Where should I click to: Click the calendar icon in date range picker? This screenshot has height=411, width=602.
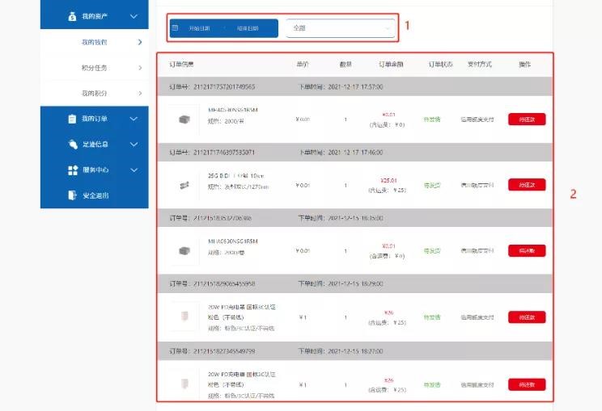click(175, 28)
